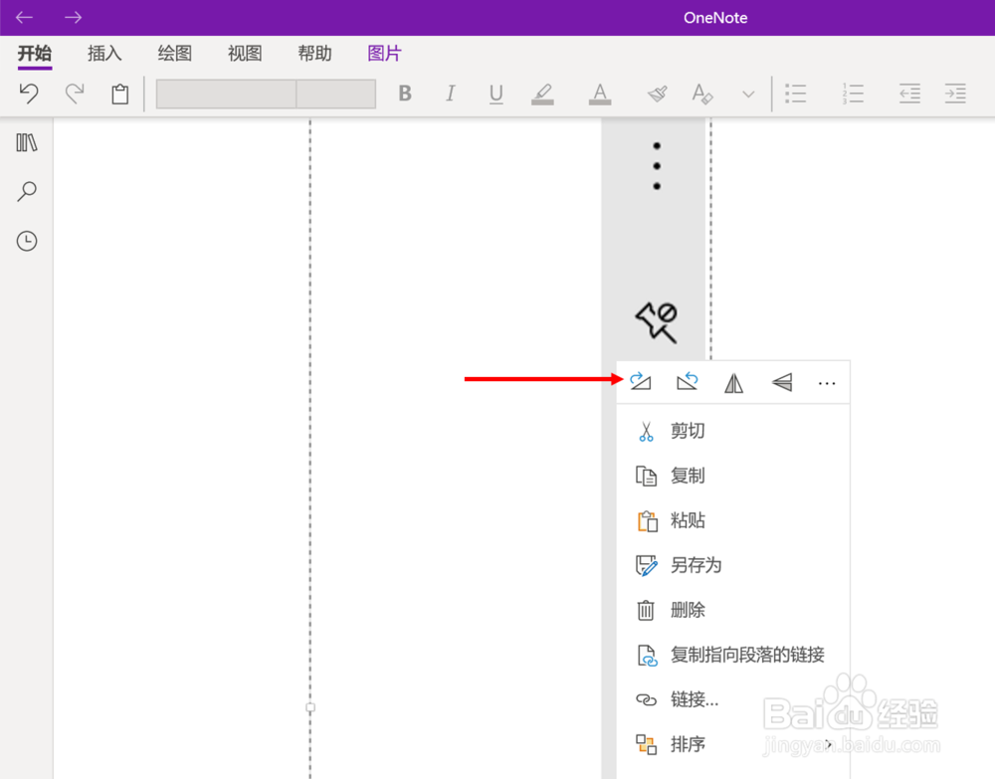Click the clipboard paste icon in toolbar
This screenshot has width=995, height=779.
tap(120, 94)
